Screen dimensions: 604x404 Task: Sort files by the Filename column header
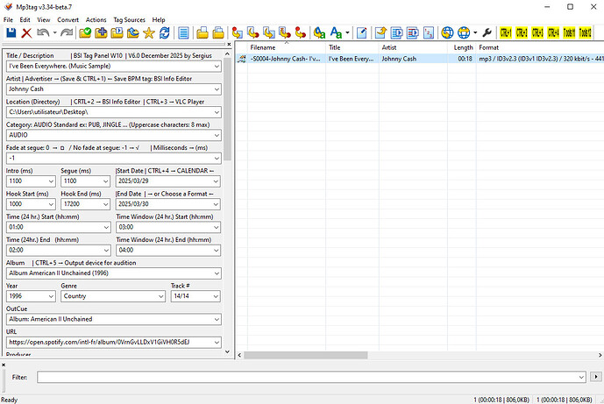[x=286, y=47]
